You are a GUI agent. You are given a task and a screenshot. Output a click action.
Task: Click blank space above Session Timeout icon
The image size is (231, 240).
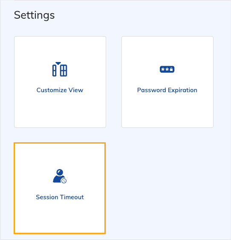[60, 155]
